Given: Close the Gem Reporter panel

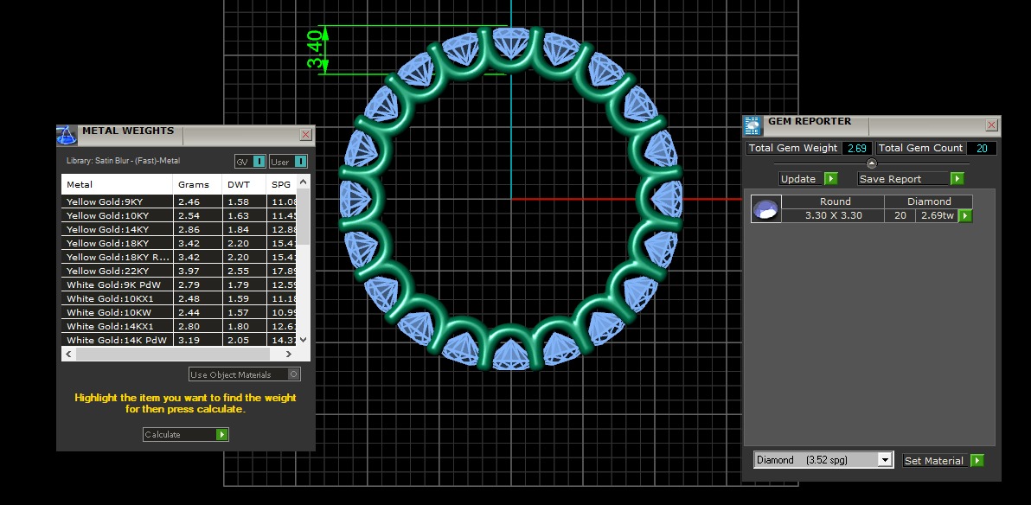Looking at the screenshot, I should coord(992,125).
